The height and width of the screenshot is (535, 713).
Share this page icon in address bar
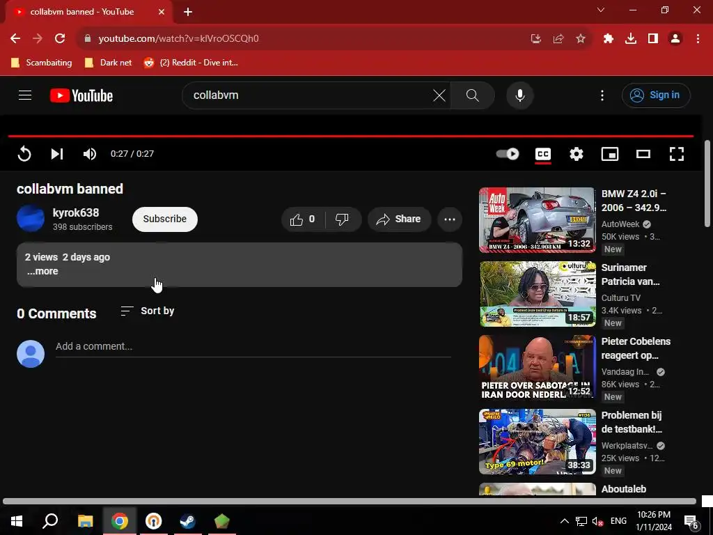[558, 39]
